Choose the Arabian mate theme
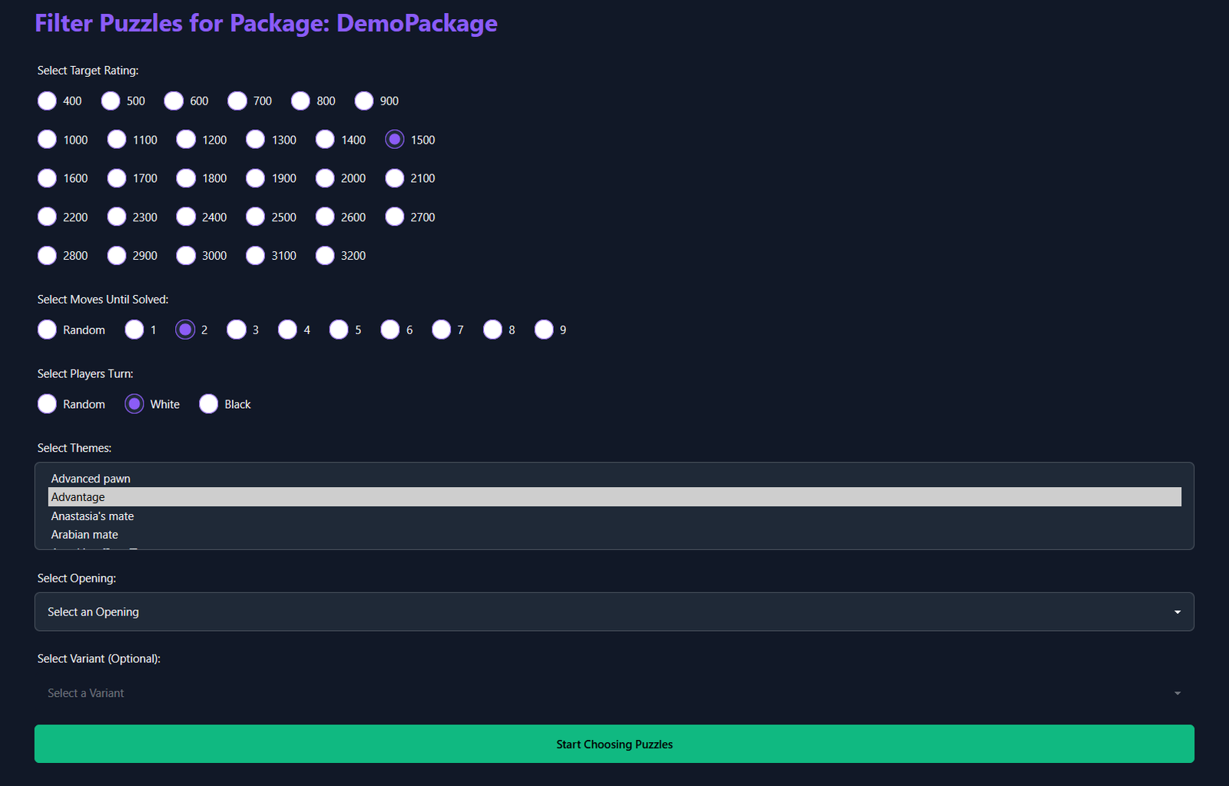The width and height of the screenshot is (1229, 786). point(84,535)
